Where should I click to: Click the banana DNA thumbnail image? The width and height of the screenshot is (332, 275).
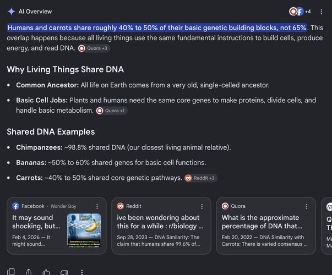pos(84,230)
